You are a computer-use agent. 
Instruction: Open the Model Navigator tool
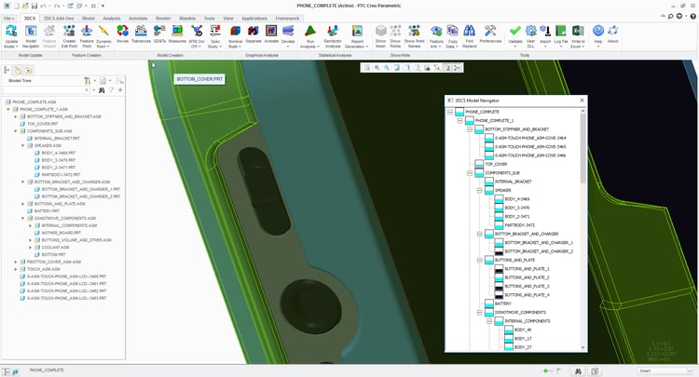click(x=31, y=36)
